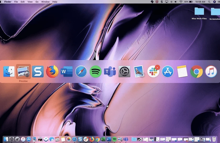Open Firefox from the Dock

click(x=92, y=139)
